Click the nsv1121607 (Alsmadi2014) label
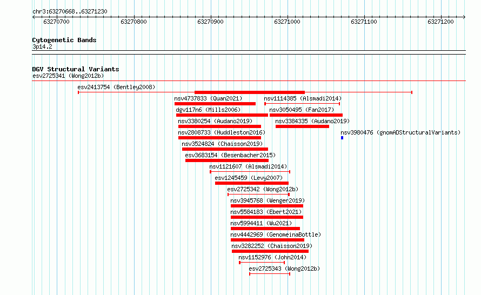 (x=248, y=166)
